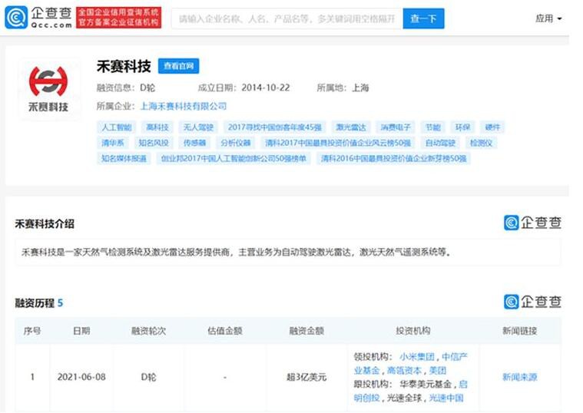583x413 pixels.
Task: Select the 自动驾驶 tag
Action: [x=440, y=143]
